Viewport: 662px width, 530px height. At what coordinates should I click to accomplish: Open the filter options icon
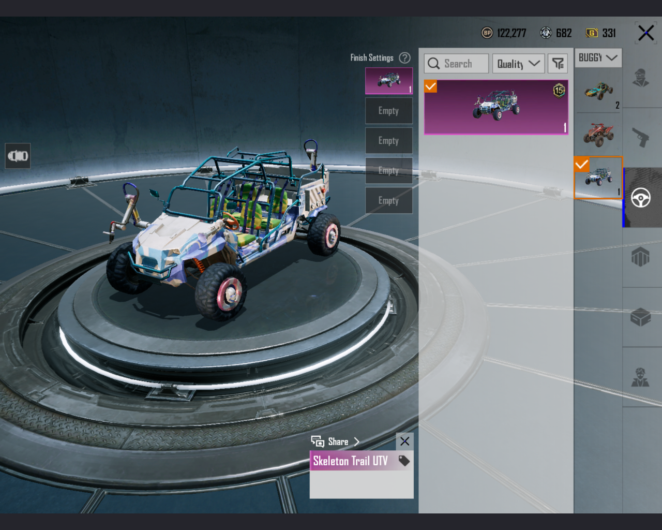click(558, 64)
